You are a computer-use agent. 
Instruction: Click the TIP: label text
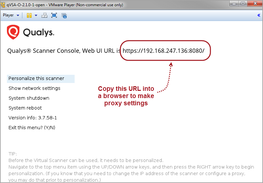point(12,154)
